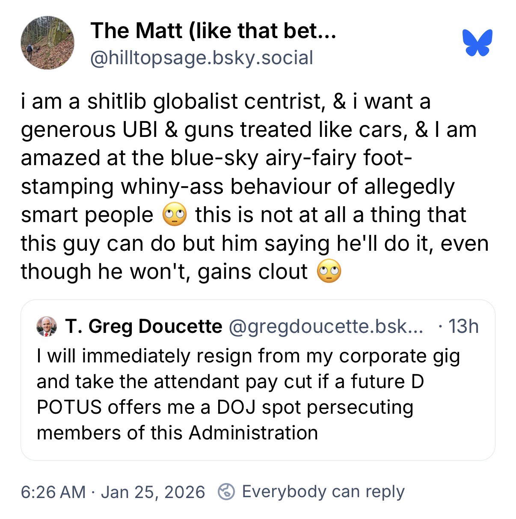This screenshot has width=516, height=519.
Task: Click the 'Jan 25, 2026' post date
Action: pos(153,492)
